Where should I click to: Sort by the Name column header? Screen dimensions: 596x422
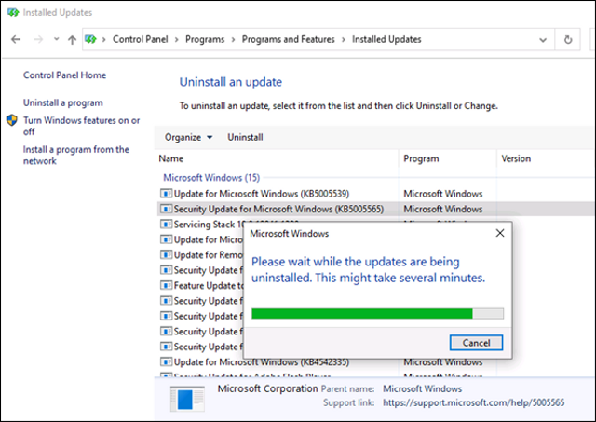tap(171, 158)
